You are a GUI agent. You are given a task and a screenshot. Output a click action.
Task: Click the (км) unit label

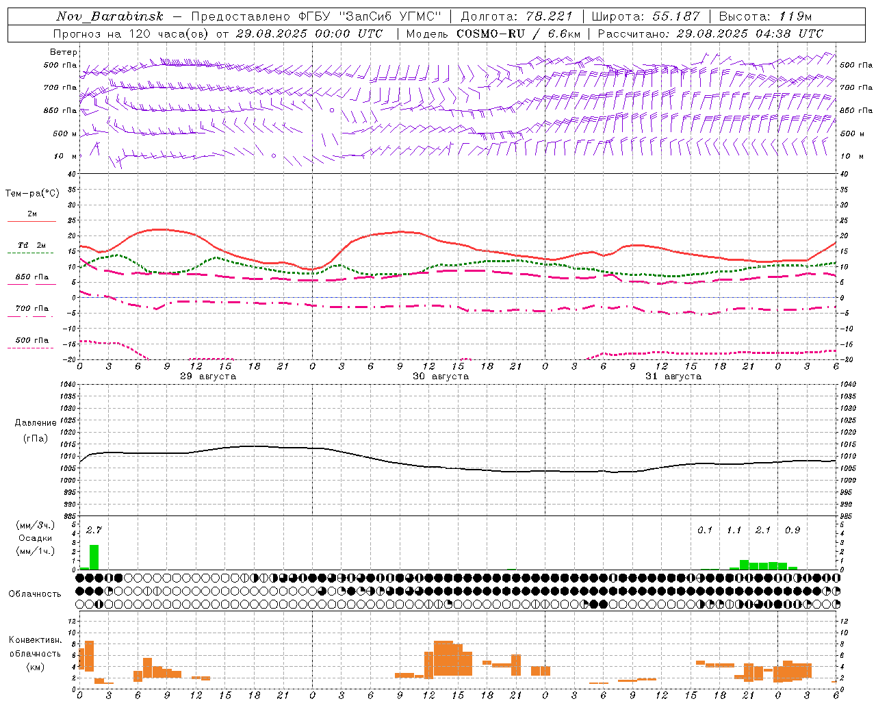point(36,667)
